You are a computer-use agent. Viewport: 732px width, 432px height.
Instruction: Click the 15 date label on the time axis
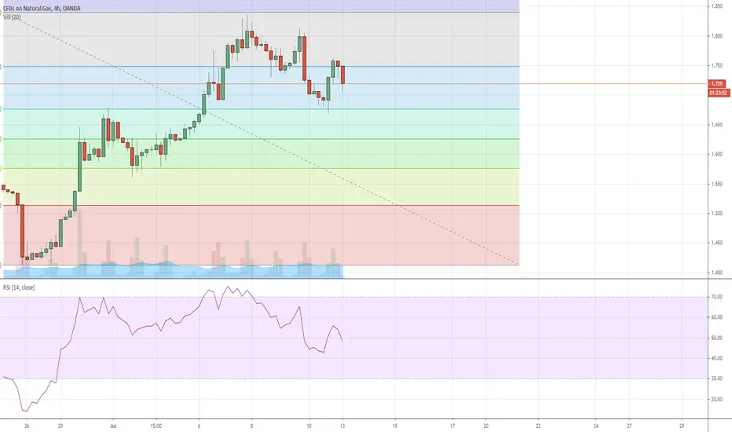click(395, 426)
